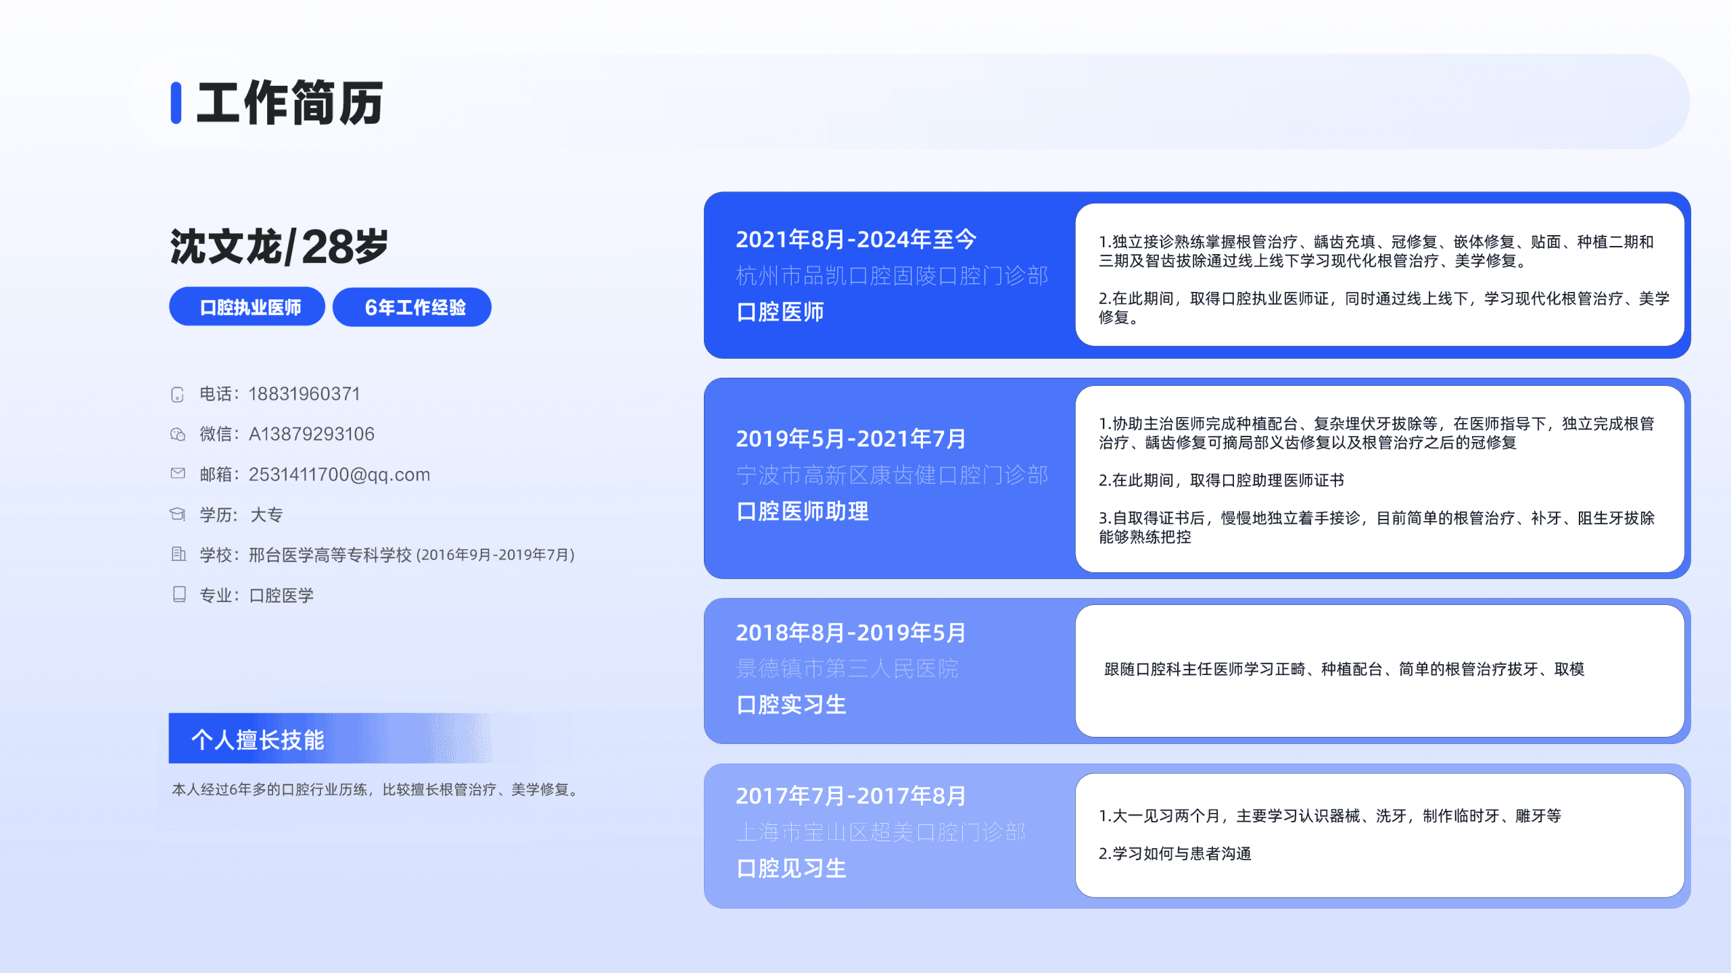Screen dimensions: 1731x973
Task: Select the 口腔见习生 job title
Action: tap(791, 868)
